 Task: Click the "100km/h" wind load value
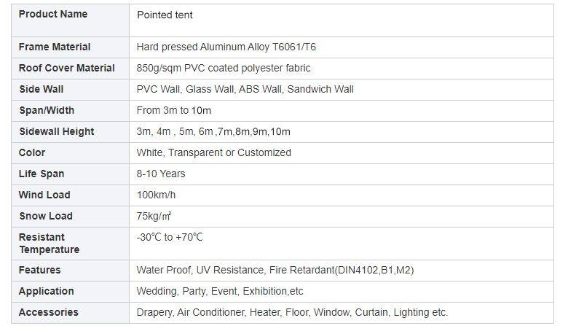pyautogui.click(x=156, y=195)
